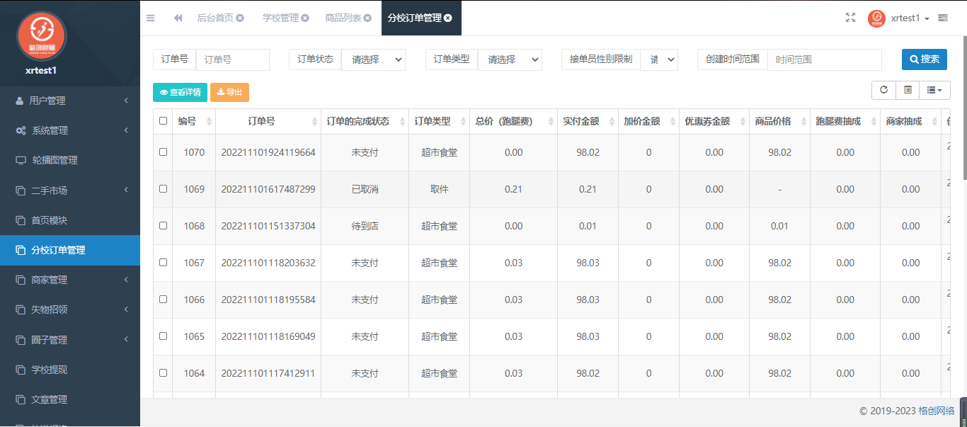The image size is (967, 427).
Task: Click the table refresh icon
Action: tap(883, 90)
